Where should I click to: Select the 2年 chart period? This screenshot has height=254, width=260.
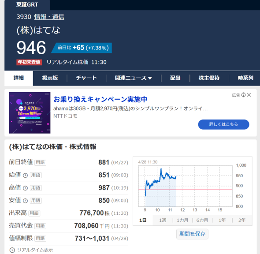tap(242, 220)
